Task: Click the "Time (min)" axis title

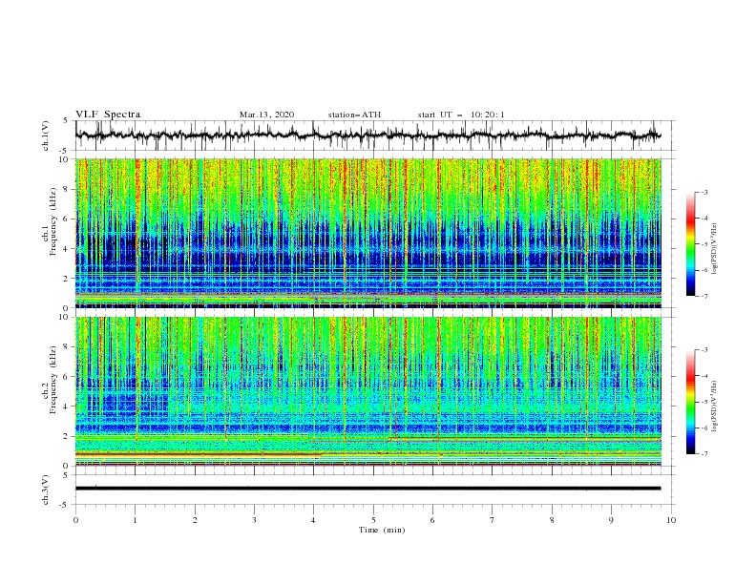Action: pos(382,530)
